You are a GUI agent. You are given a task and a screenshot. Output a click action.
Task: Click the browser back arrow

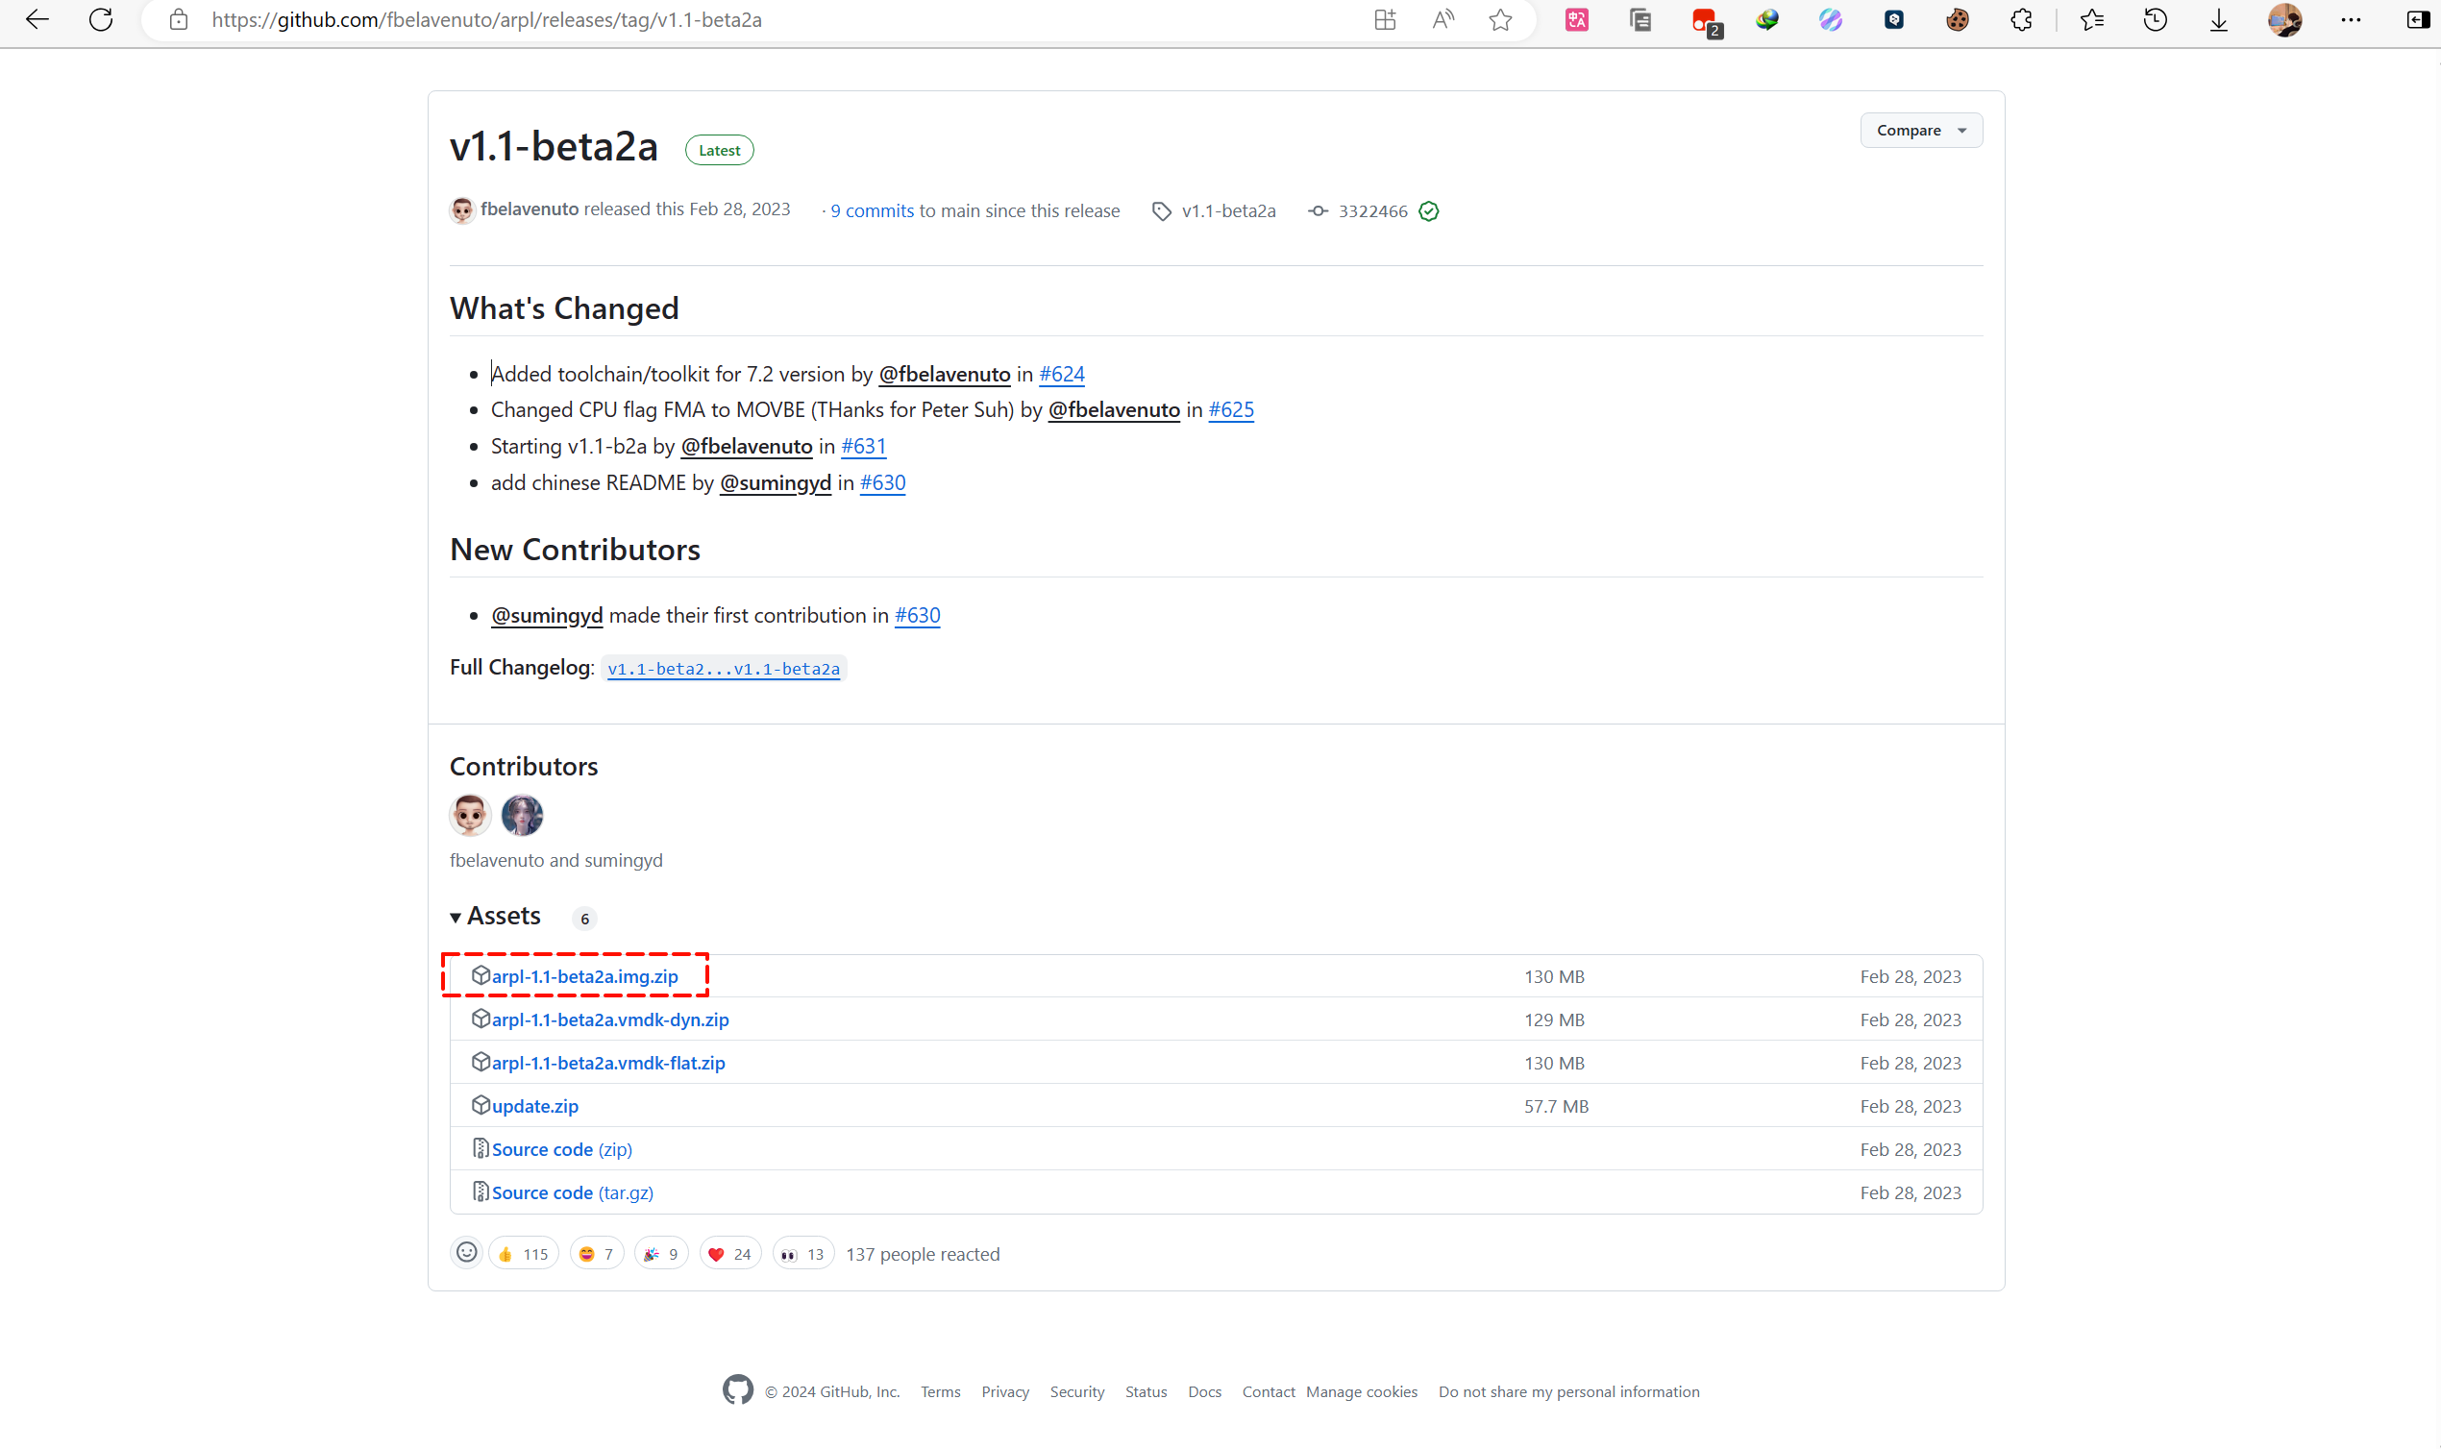tap(37, 19)
